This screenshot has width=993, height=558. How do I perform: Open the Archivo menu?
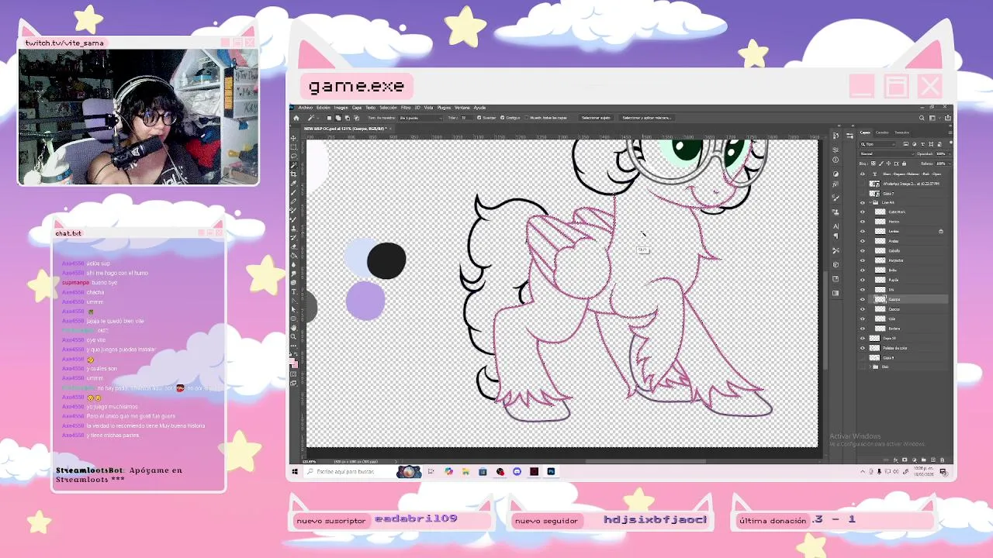pos(306,108)
